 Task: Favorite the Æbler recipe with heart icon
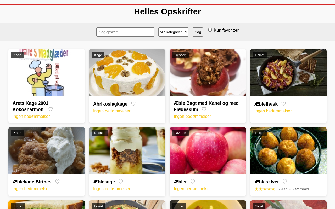pyautogui.click(x=193, y=182)
